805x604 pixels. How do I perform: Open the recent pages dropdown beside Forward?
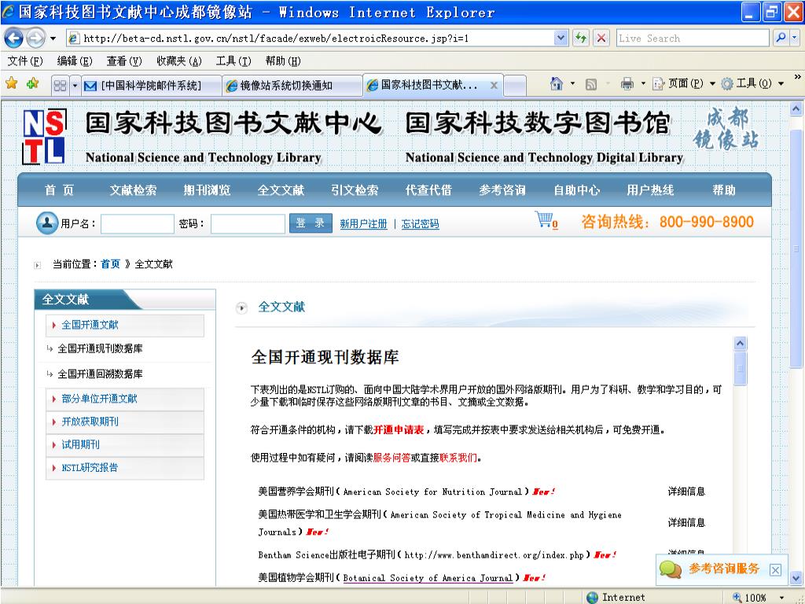(x=53, y=39)
